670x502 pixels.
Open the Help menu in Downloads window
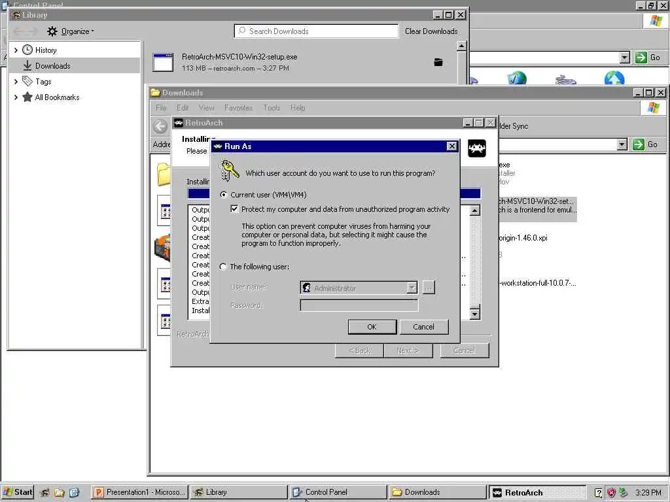(298, 108)
